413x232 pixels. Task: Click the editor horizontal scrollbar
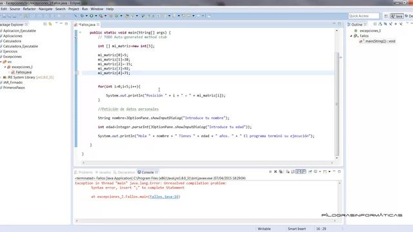[208, 162]
